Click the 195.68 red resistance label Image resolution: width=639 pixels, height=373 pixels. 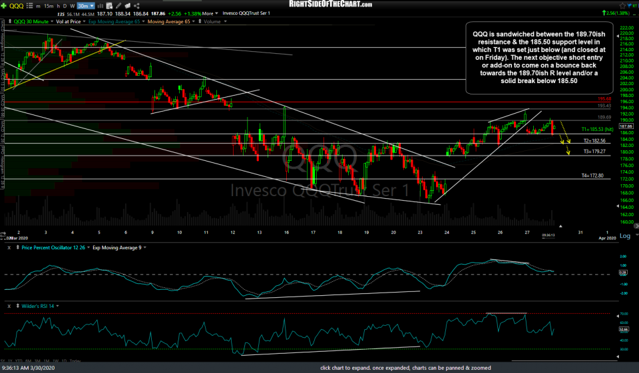pos(604,99)
